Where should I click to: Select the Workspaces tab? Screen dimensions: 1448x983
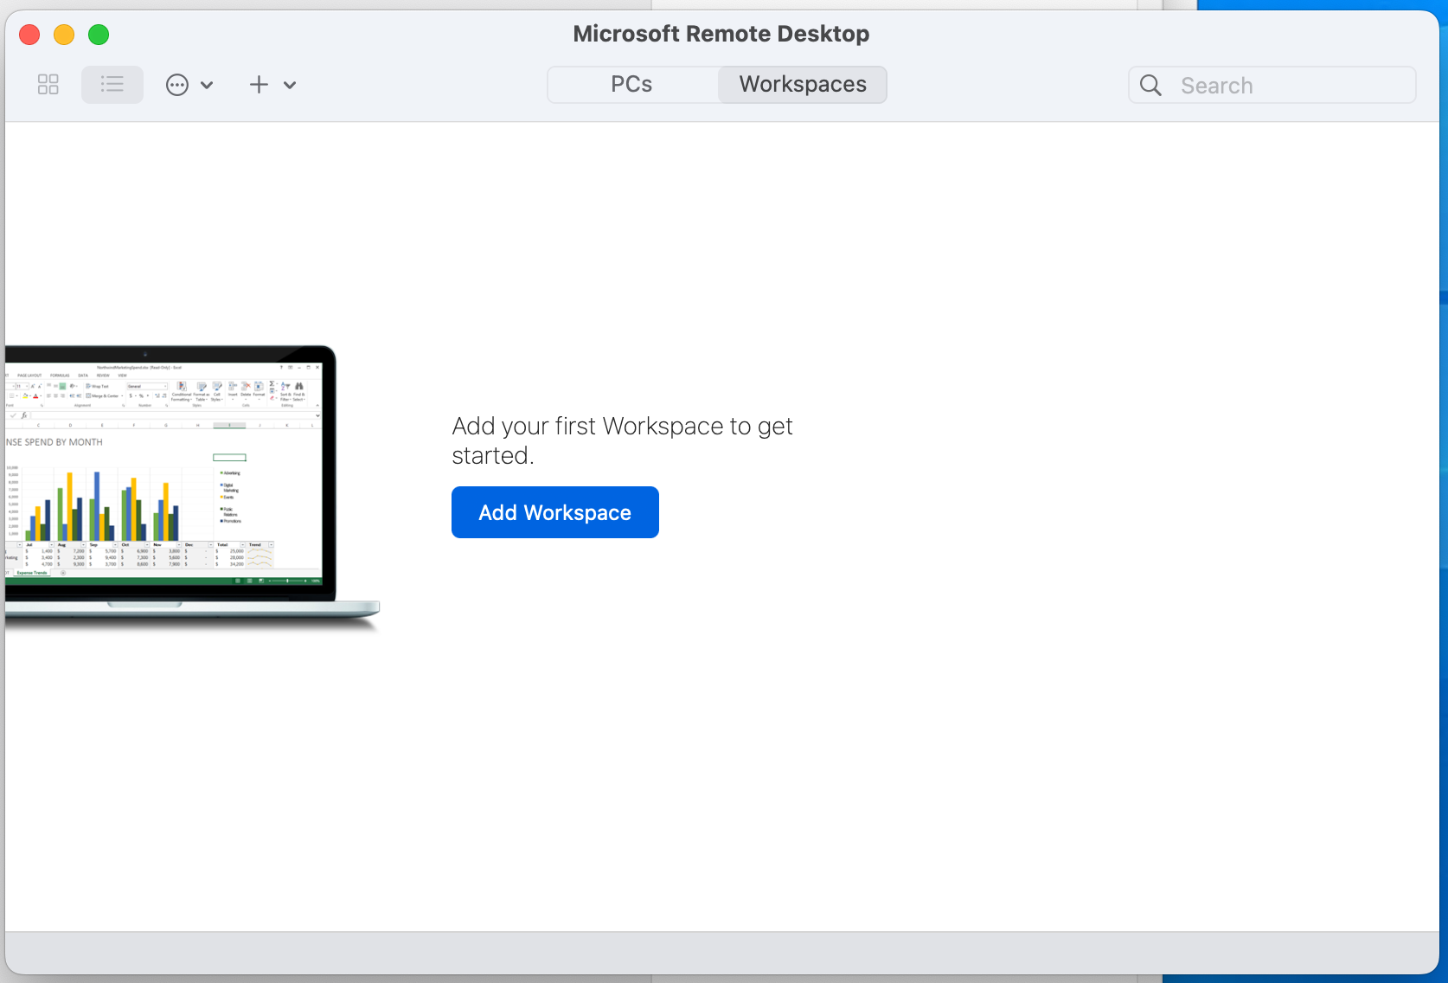[x=802, y=85]
